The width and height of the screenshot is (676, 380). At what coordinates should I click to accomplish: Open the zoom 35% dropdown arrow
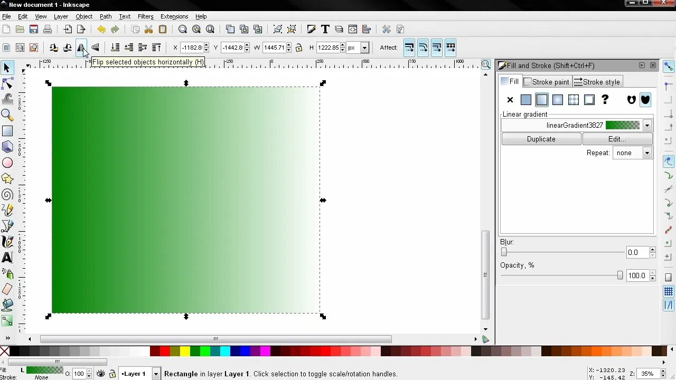click(662, 374)
